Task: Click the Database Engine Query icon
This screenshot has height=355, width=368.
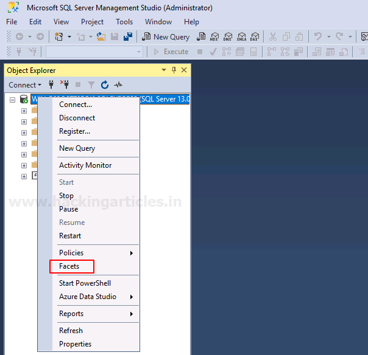Action: [201, 36]
